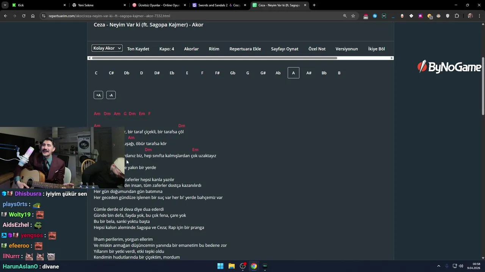Select key C# in the tone row

point(111,73)
